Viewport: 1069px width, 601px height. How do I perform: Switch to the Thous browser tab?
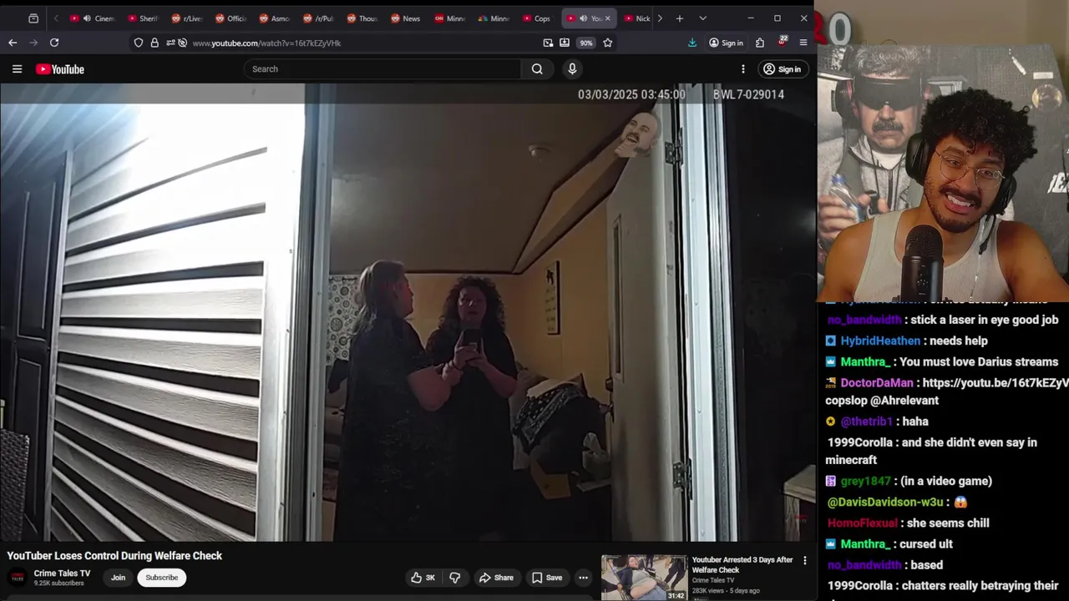[362, 18]
